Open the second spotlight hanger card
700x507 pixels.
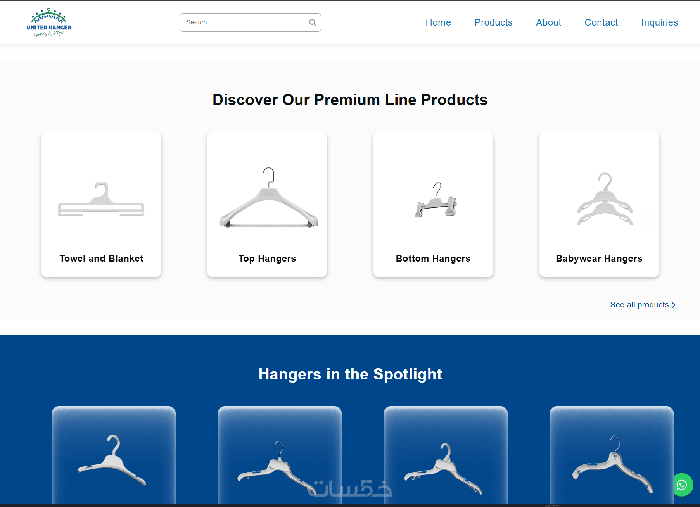(280, 455)
